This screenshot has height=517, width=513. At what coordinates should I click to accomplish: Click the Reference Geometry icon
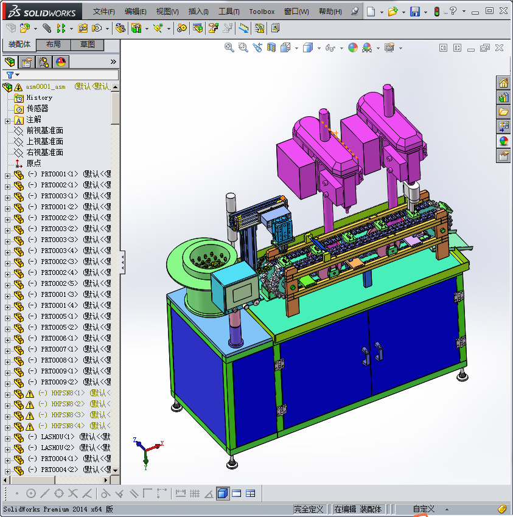(158, 29)
